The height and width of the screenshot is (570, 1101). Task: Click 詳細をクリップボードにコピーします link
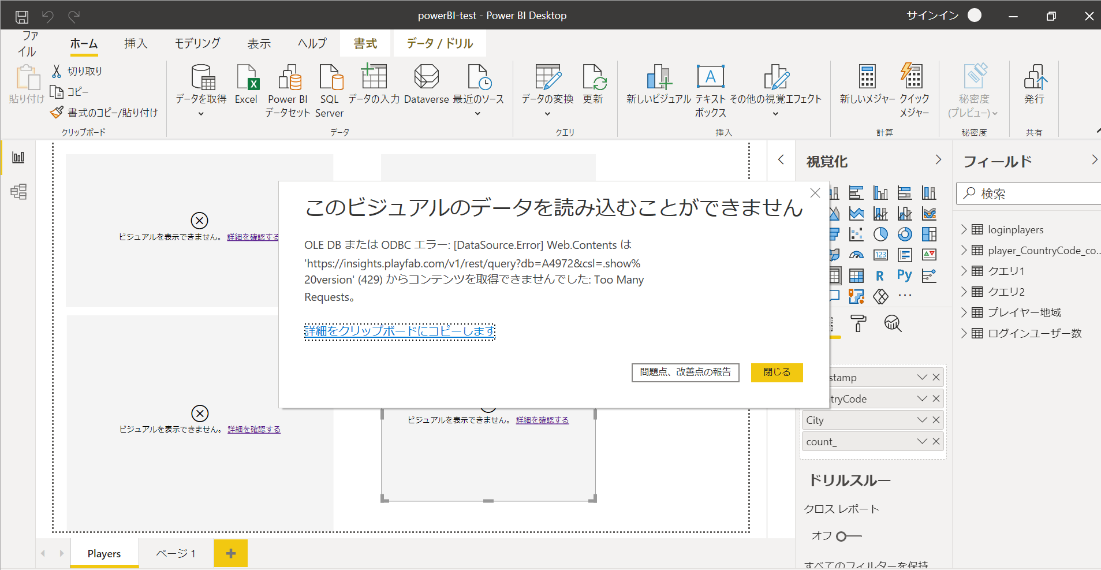click(399, 331)
